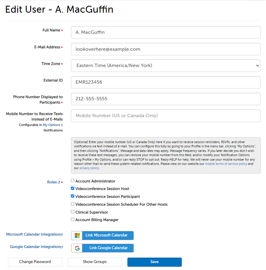Click the Show Groups button
This screenshot has height=270, width=266.
[x=95, y=262]
